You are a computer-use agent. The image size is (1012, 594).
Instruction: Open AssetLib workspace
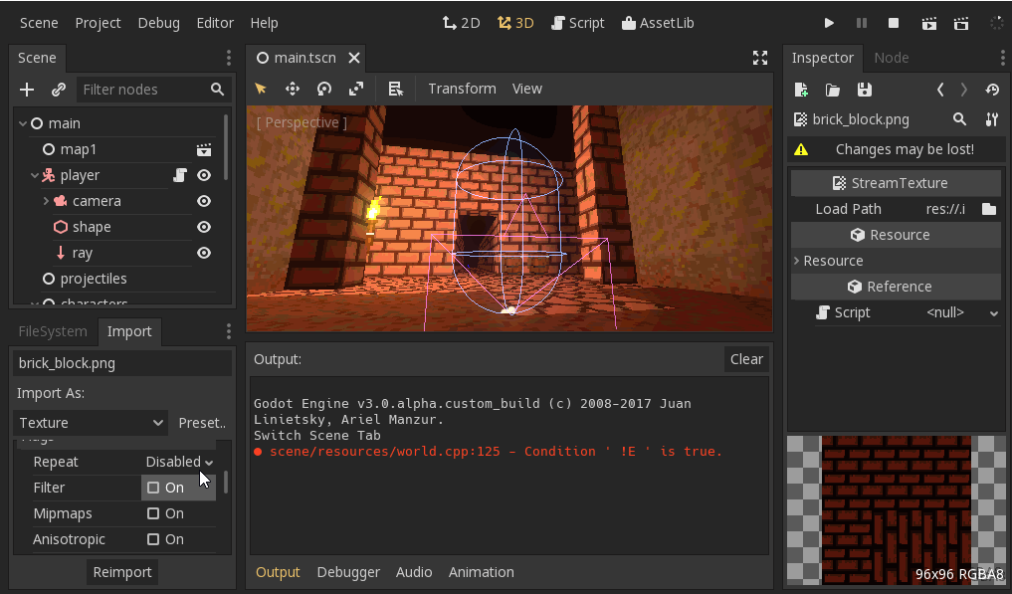pos(658,23)
